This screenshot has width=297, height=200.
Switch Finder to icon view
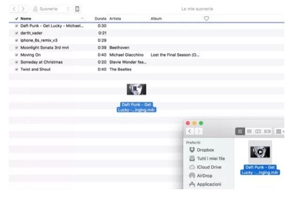point(240,131)
